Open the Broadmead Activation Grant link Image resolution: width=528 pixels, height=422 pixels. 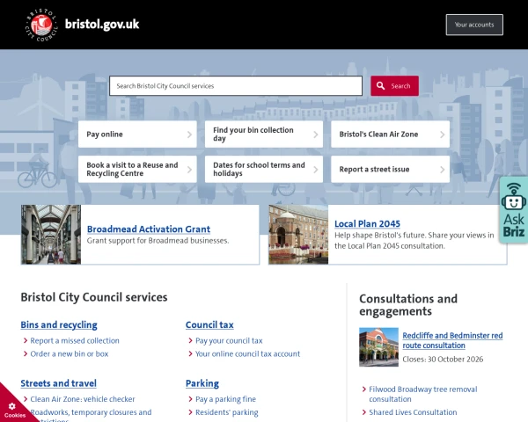149,229
